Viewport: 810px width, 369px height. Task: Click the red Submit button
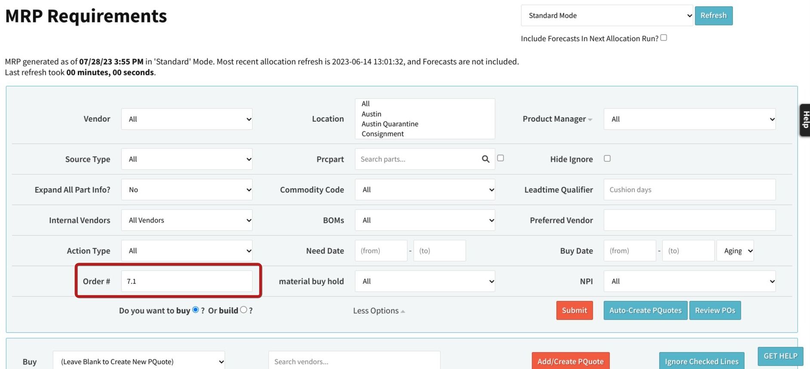coord(574,311)
